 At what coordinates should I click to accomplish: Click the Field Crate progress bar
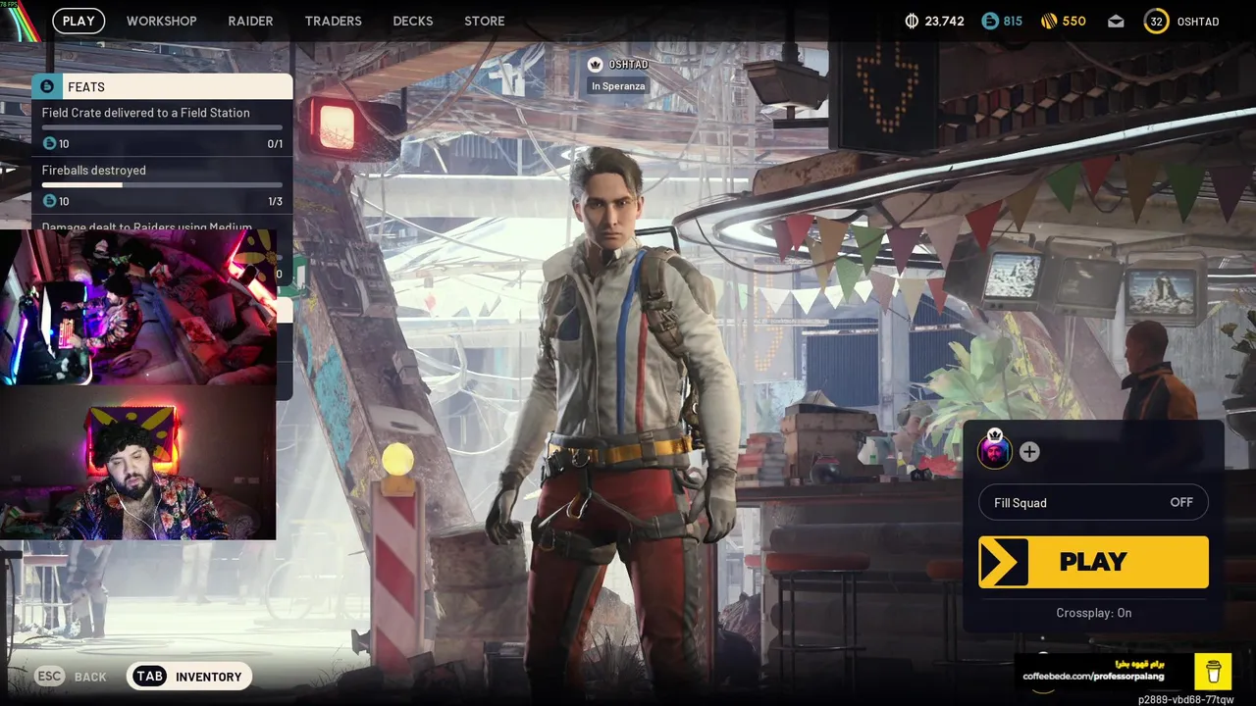[162, 127]
